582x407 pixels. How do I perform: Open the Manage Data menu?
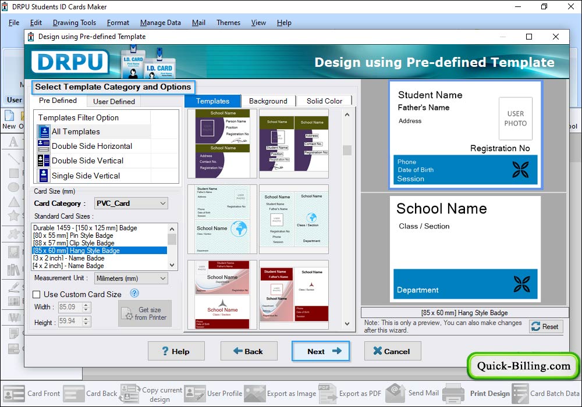coord(161,23)
